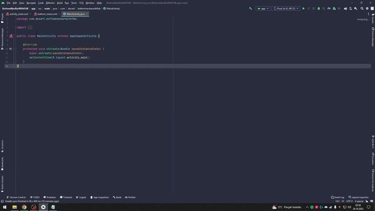Image resolution: width=375 pixels, height=211 pixels.
Task: Open the SDK Manager toolbar icon
Action: (x=356, y=8)
